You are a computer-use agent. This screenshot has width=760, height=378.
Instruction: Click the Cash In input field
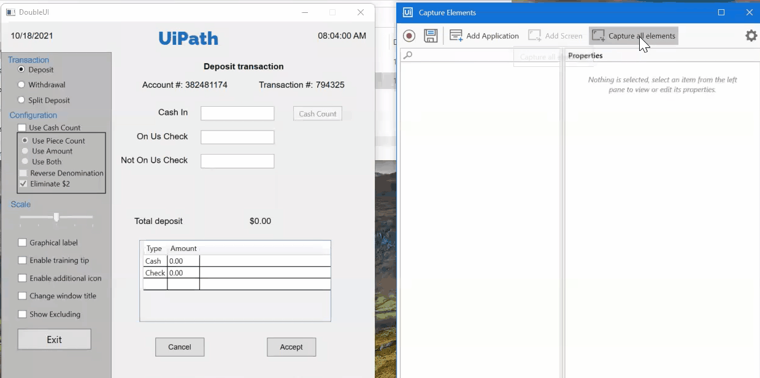click(x=237, y=114)
